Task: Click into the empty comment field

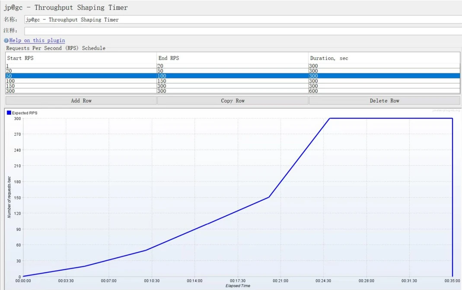Action: coord(242,31)
